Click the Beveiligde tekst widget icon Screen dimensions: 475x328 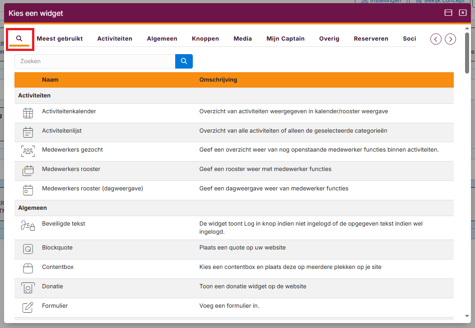tap(28, 226)
